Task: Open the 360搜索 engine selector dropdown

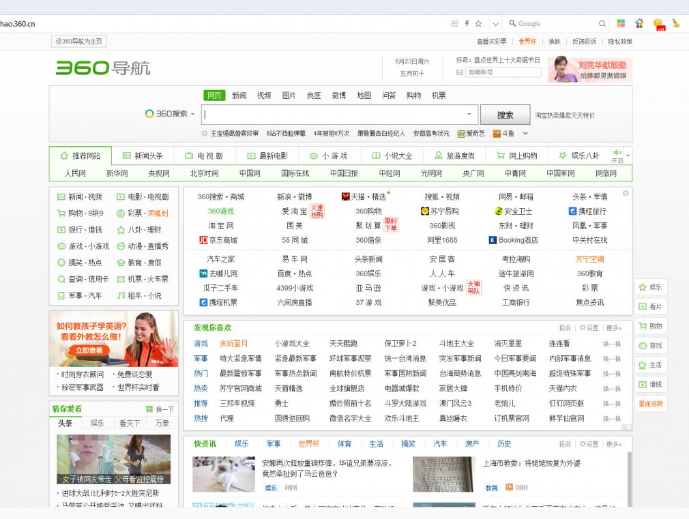Action: pyautogui.click(x=170, y=114)
